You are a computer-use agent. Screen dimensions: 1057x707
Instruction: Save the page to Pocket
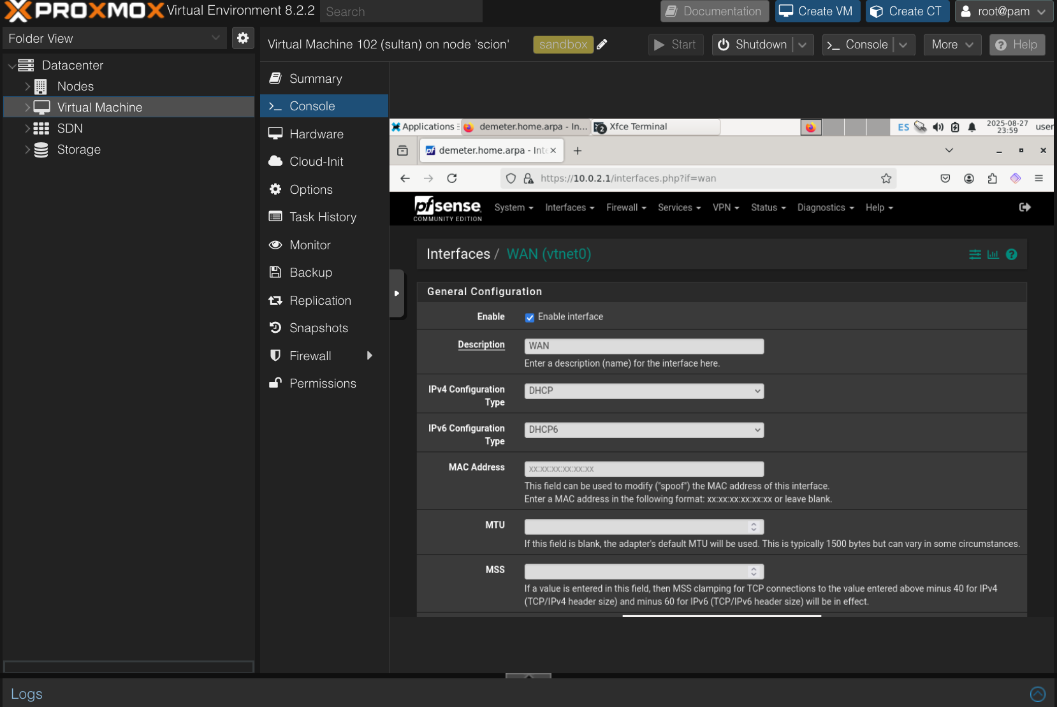(945, 179)
